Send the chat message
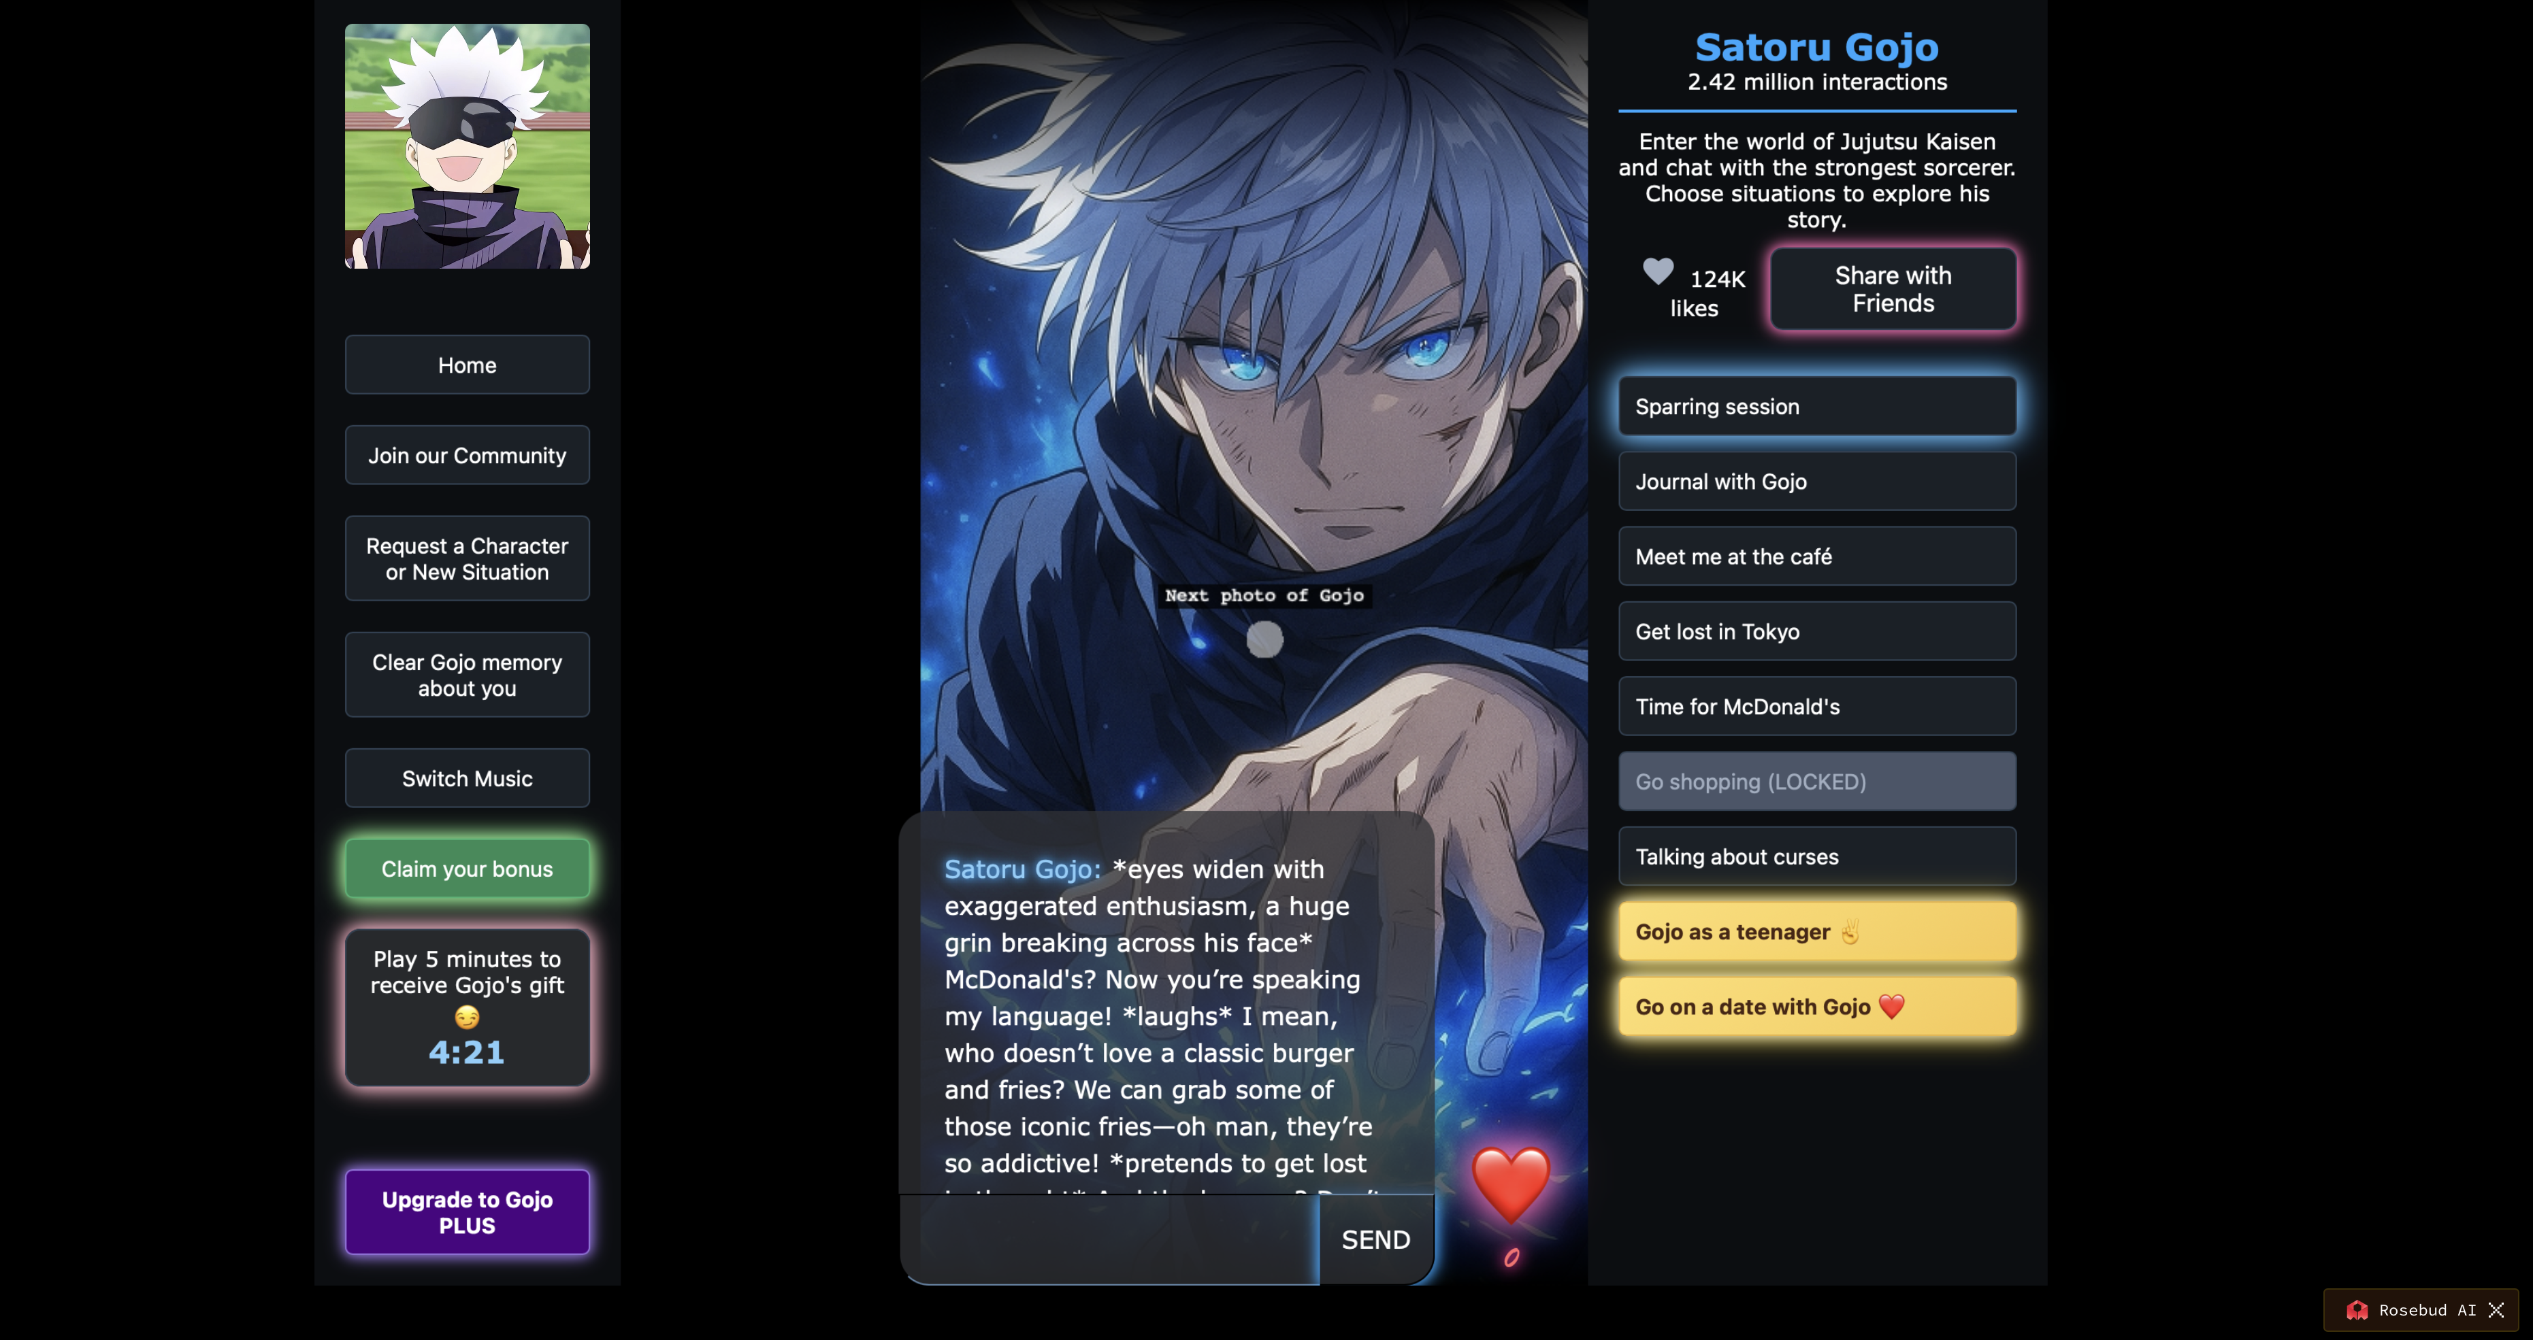This screenshot has width=2533, height=1340. pyautogui.click(x=1375, y=1240)
